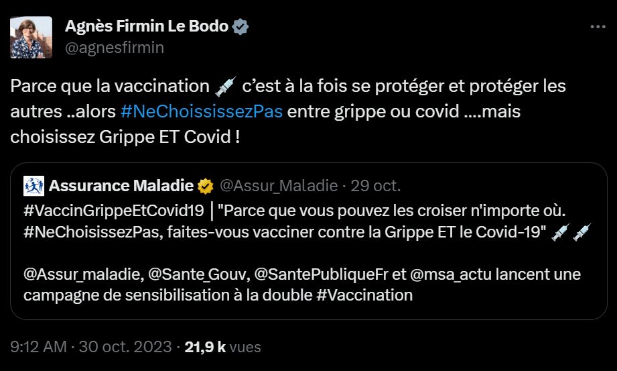
Task: Open the @agnesfirmin handle link
Action: [x=114, y=48]
